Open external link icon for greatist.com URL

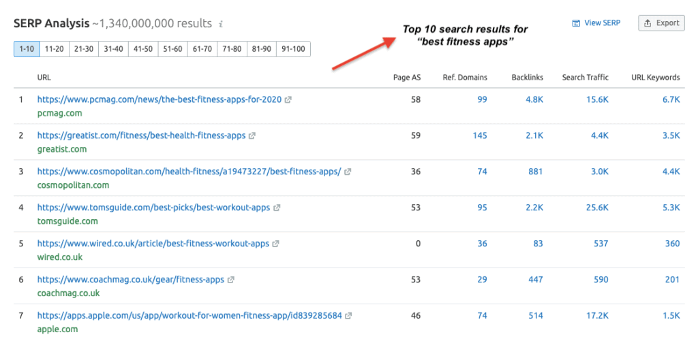click(x=253, y=135)
